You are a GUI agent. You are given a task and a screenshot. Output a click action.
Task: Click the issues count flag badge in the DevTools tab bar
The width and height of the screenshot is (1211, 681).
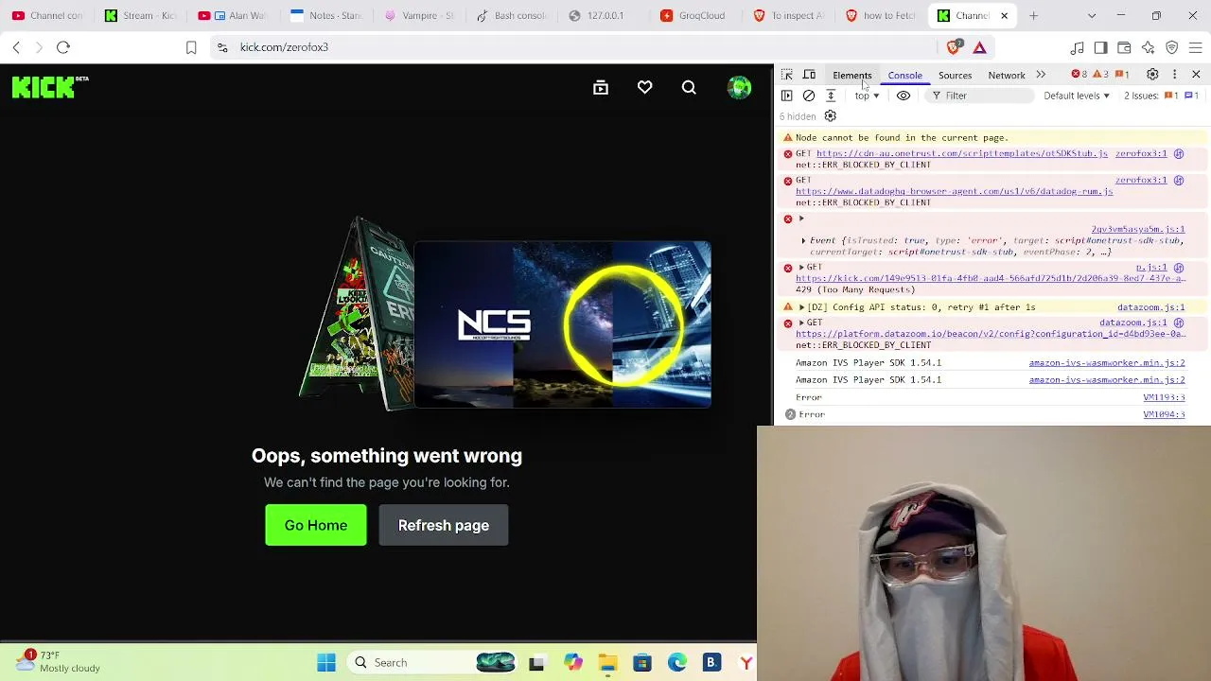[1122, 75]
